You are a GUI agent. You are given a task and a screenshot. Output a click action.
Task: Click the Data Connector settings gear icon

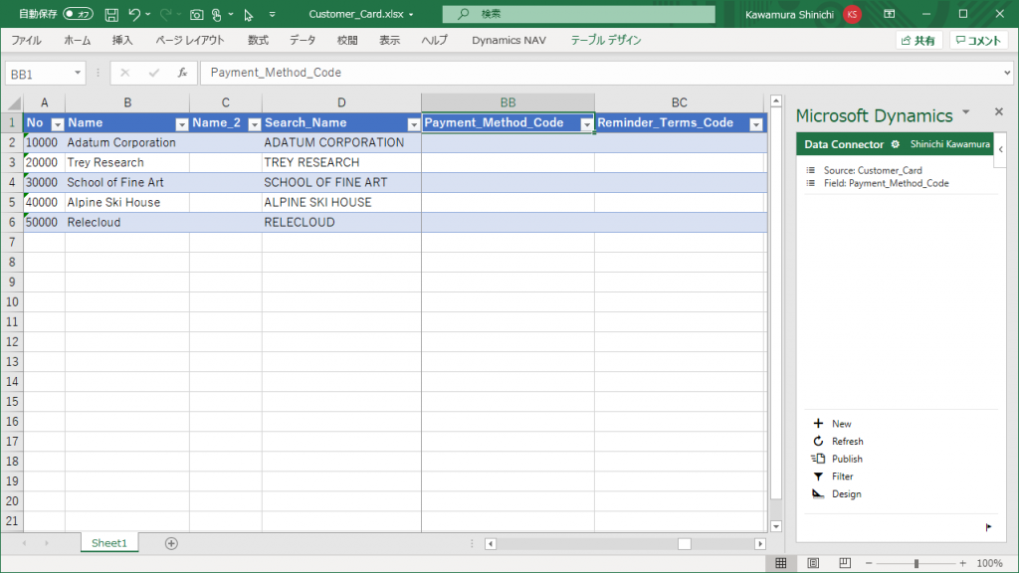[x=896, y=144]
